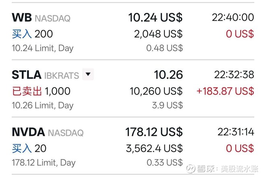Click the STLA total value 10,260 US$
The height and width of the screenshot is (177, 266).
point(156,91)
